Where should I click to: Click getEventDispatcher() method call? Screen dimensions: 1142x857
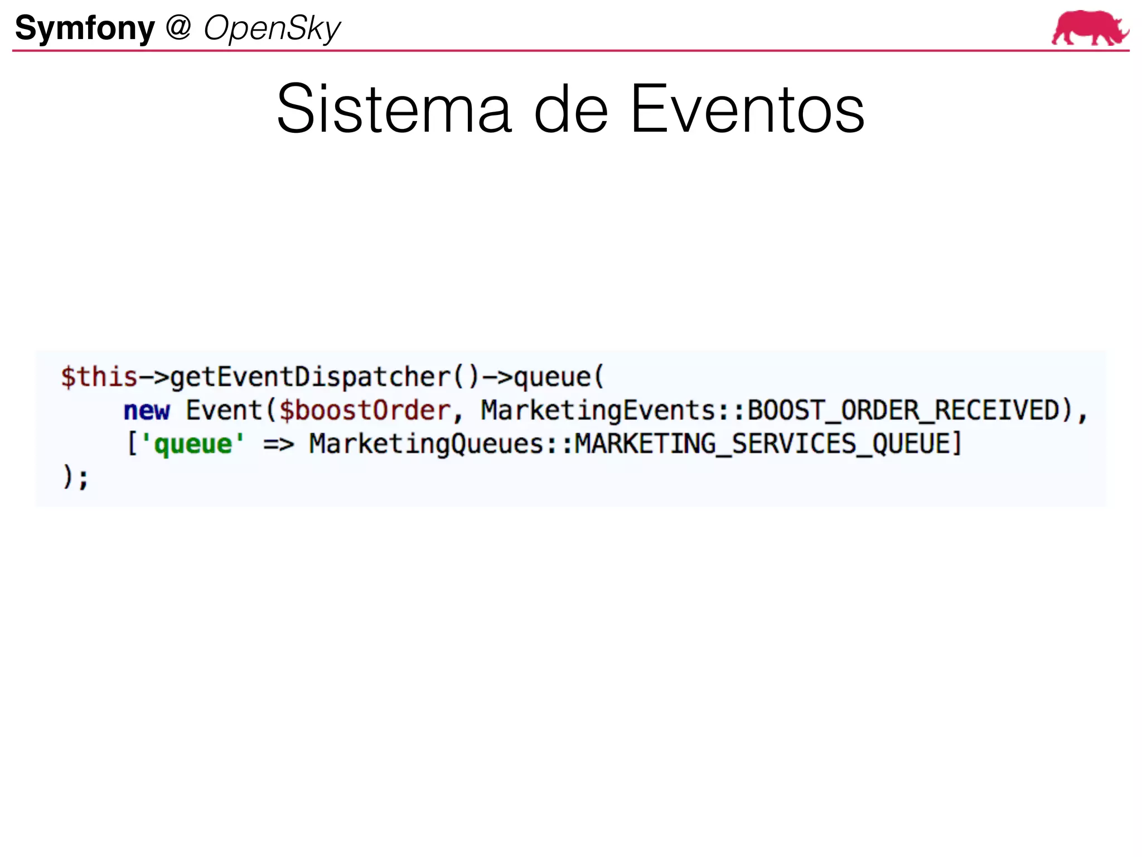325,377
